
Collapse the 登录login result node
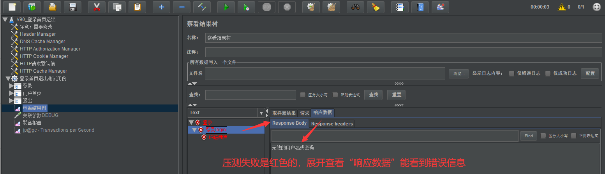pos(194,130)
